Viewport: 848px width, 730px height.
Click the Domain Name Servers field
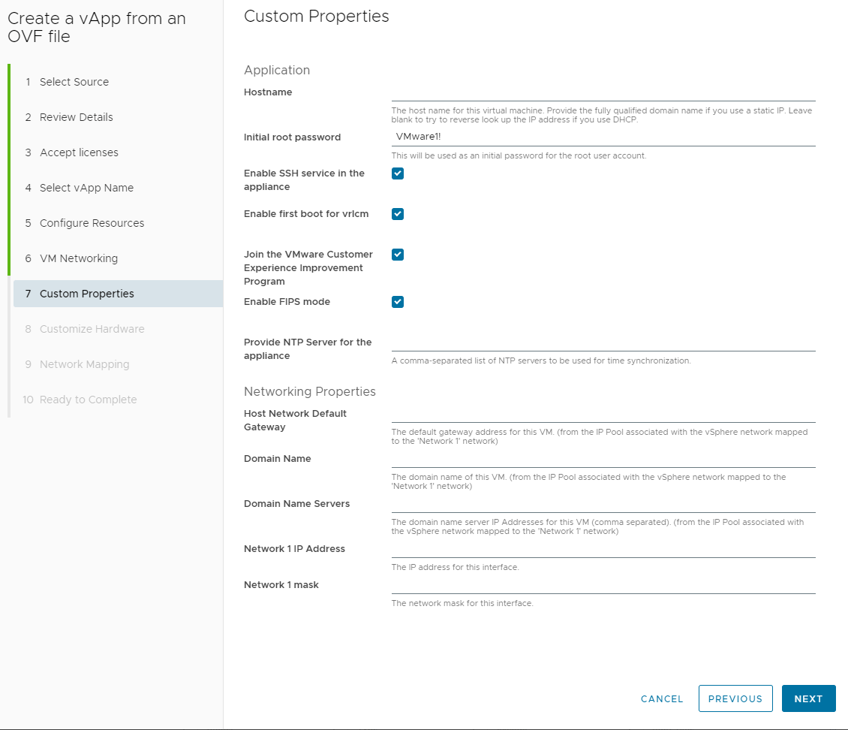[600, 507]
